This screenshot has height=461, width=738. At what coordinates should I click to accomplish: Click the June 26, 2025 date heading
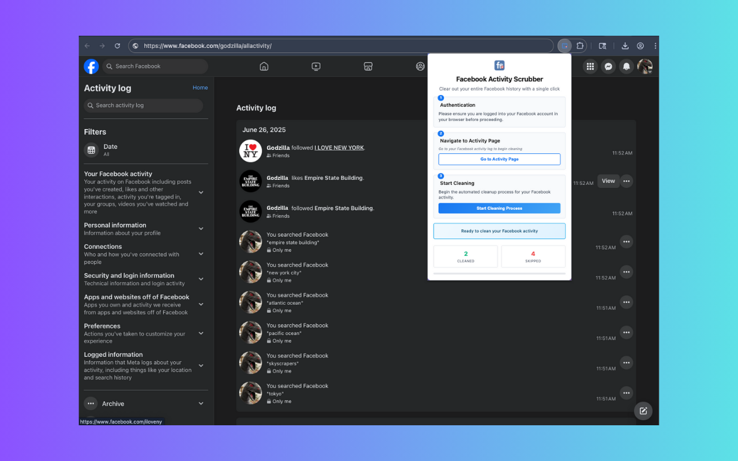point(264,130)
